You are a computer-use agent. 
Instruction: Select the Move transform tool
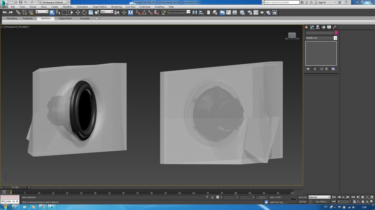[78, 12]
